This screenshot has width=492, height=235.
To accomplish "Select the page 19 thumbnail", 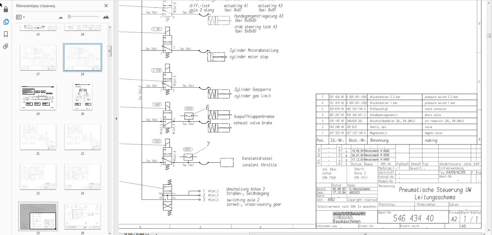I will 38,97.
